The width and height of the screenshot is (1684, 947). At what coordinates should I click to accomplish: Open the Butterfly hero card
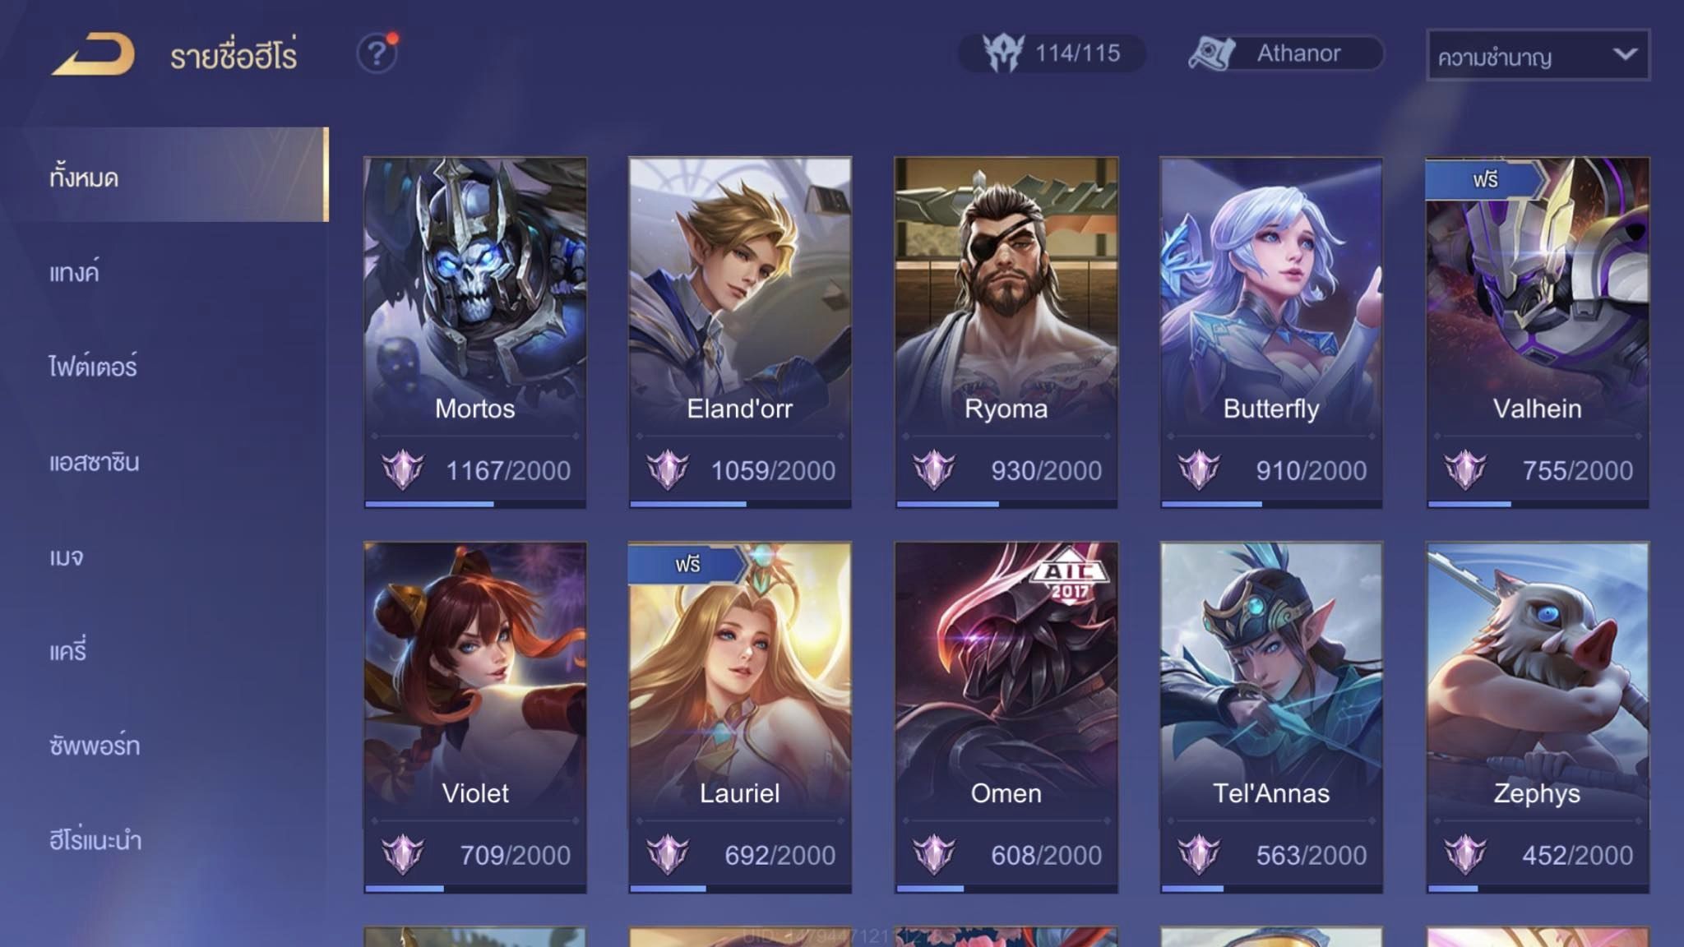[x=1271, y=332]
